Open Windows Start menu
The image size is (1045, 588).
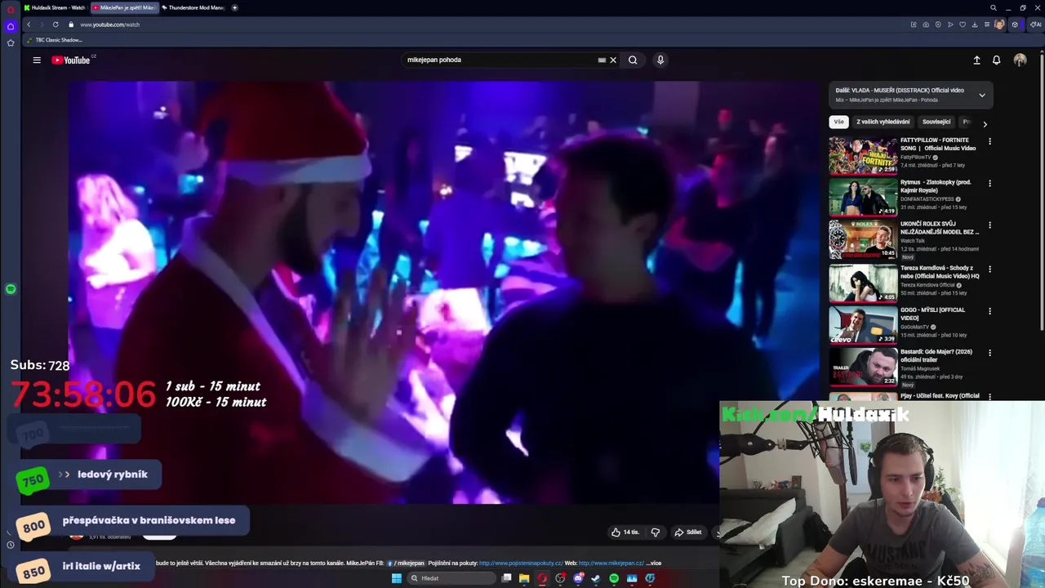click(x=397, y=578)
